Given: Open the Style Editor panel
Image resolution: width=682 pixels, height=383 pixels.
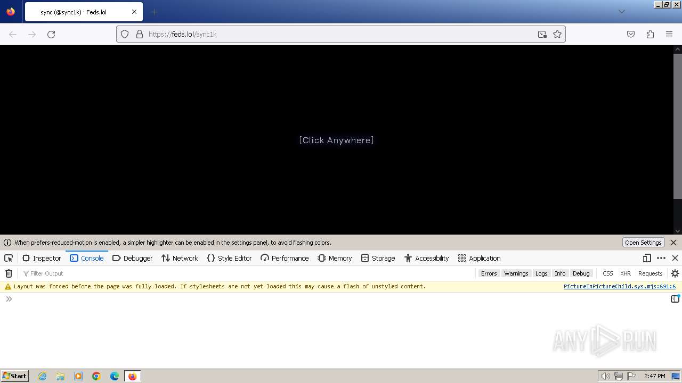Looking at the screenshot, I should (x=229, y=258).
